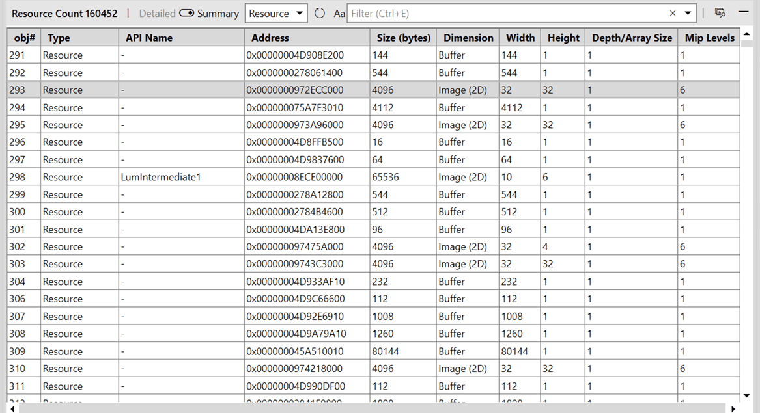Image resolution: width=760 pixels, height=413 pixels.
Task: Click the window settings icon at top right
Action: 720,13
